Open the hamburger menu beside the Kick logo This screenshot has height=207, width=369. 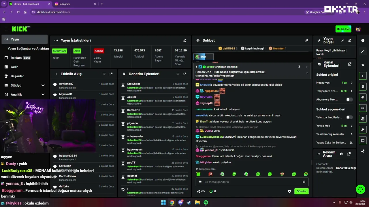tap(6, 29)
